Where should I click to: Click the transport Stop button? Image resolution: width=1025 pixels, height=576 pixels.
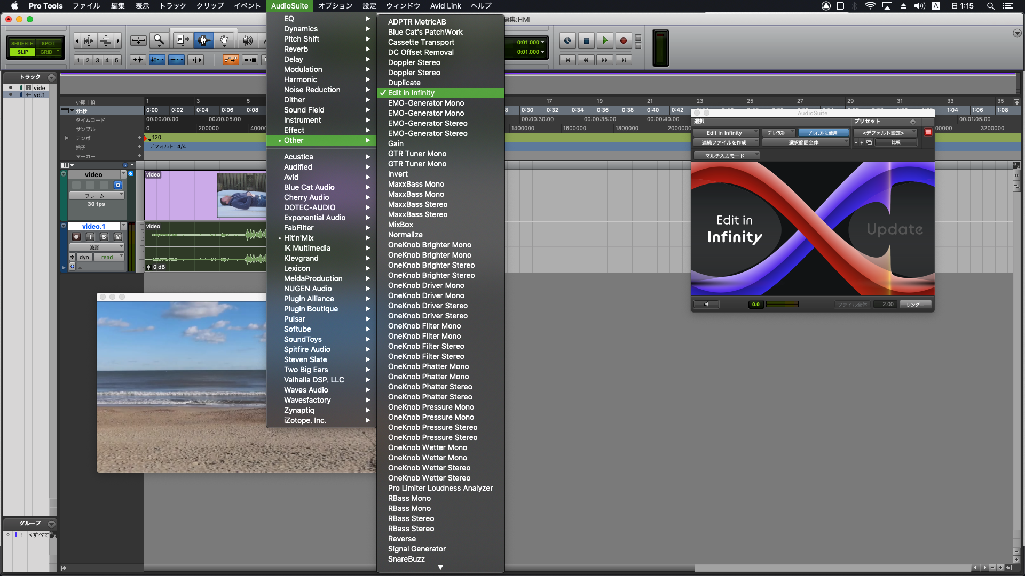pos(586,41)
